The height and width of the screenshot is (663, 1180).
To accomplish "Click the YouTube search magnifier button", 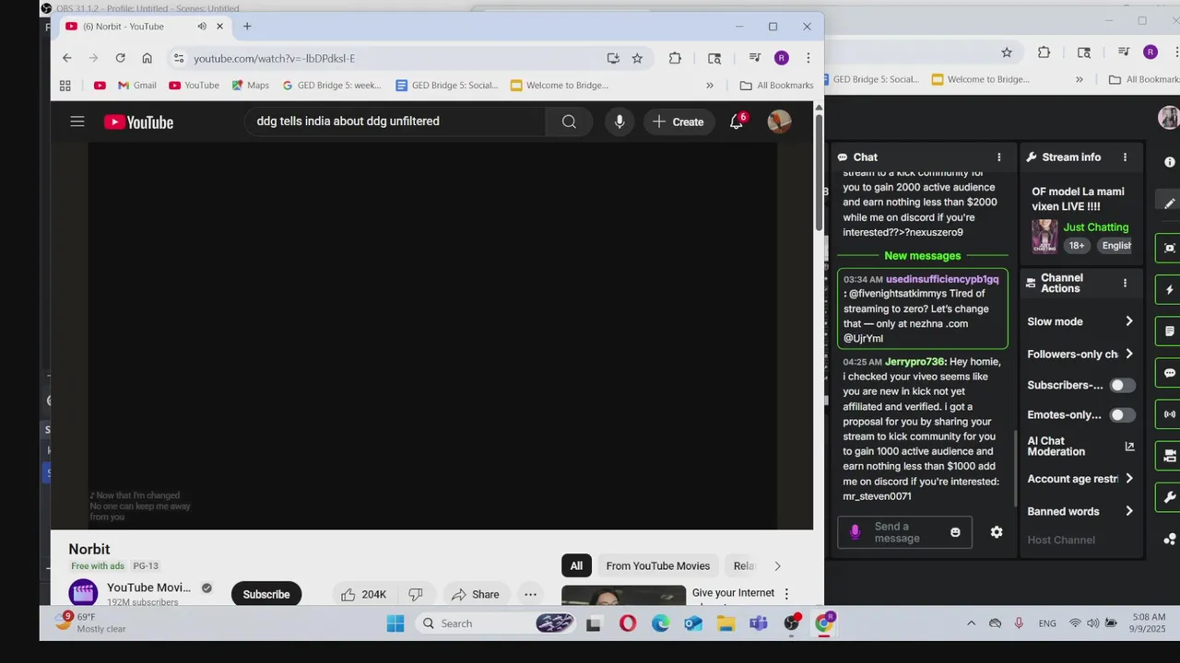I will tap(569, 122).
